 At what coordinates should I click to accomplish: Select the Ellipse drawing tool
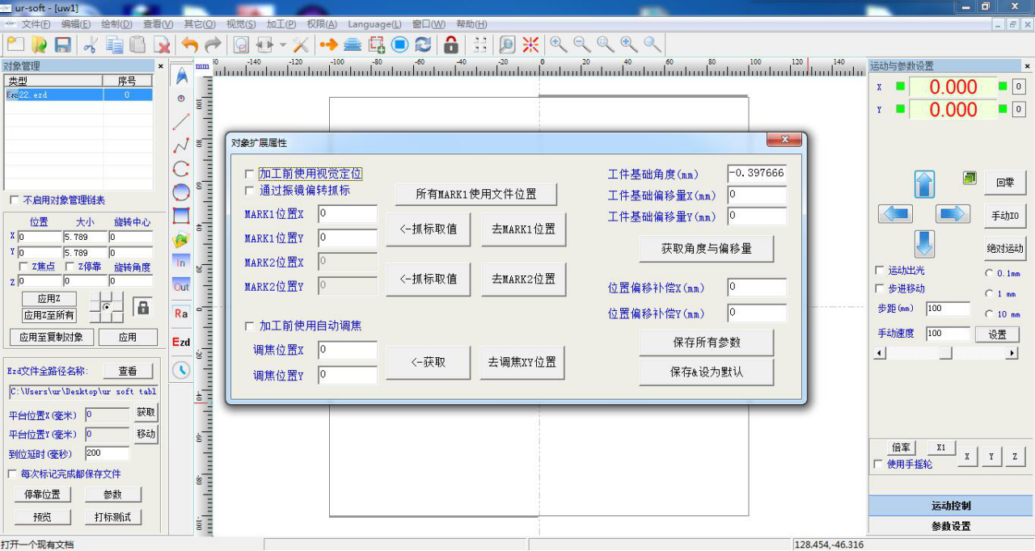coord(180,191)
